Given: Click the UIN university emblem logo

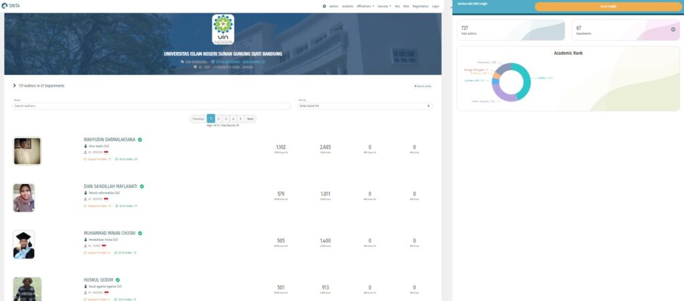Looking at the screenshot, I should 223,29.
